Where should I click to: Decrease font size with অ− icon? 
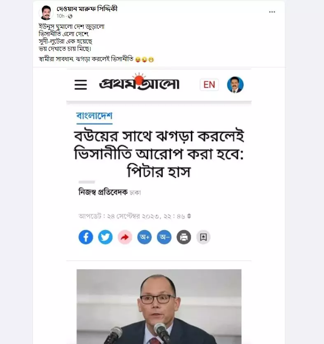164,237
